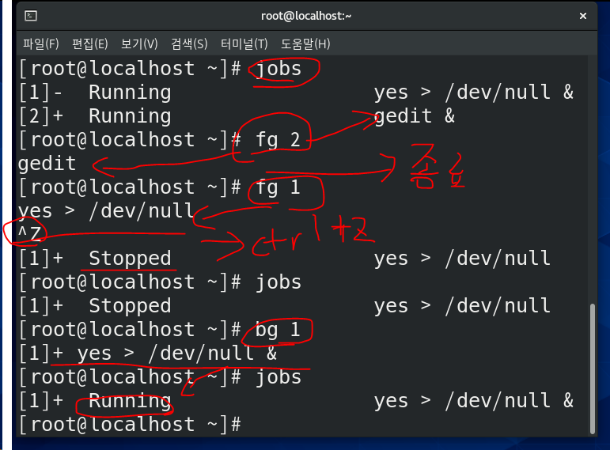Close the root@localhost terminal window
Image resolution: width=610 pixels, height=450 pixels.
[x=583, y=16]
